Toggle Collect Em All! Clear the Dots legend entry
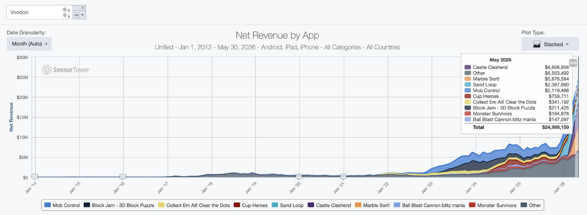 click(194, 205)
